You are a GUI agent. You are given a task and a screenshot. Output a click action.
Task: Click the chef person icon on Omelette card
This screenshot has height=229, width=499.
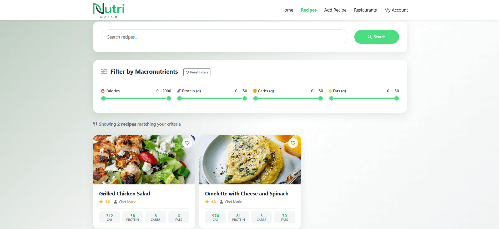click(x=221, y=202)
